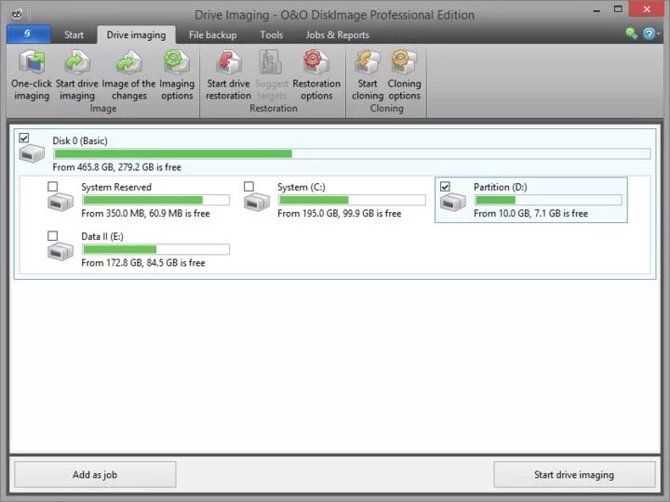Open Image of the changes tool
This screenshot has height=502, width=670.
(x=128, y=63)
